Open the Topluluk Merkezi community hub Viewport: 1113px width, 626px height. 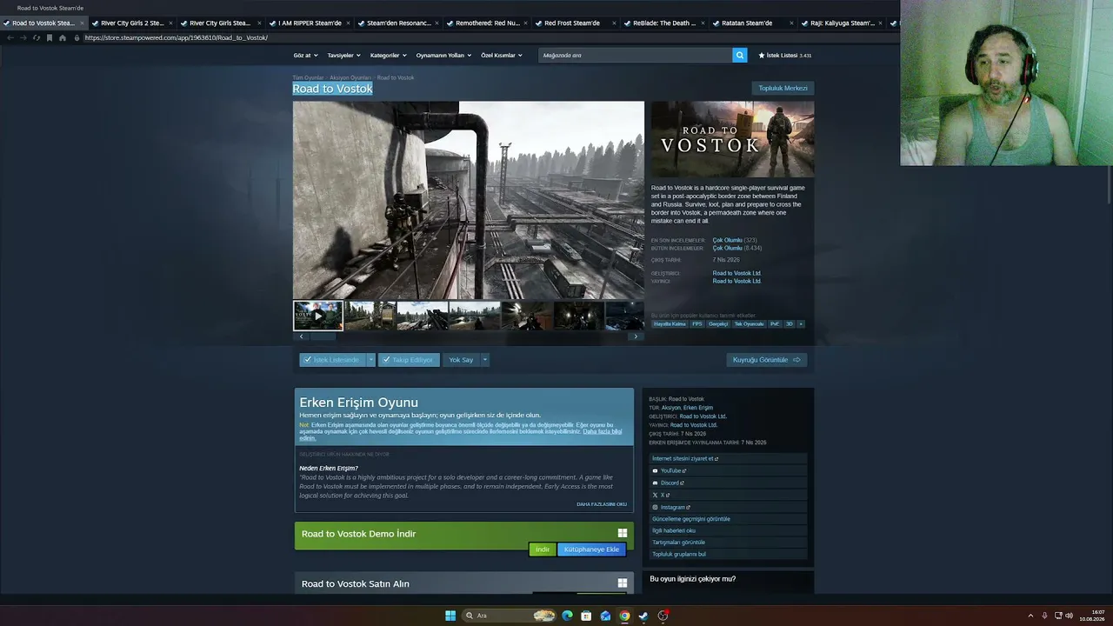point(783,88)
